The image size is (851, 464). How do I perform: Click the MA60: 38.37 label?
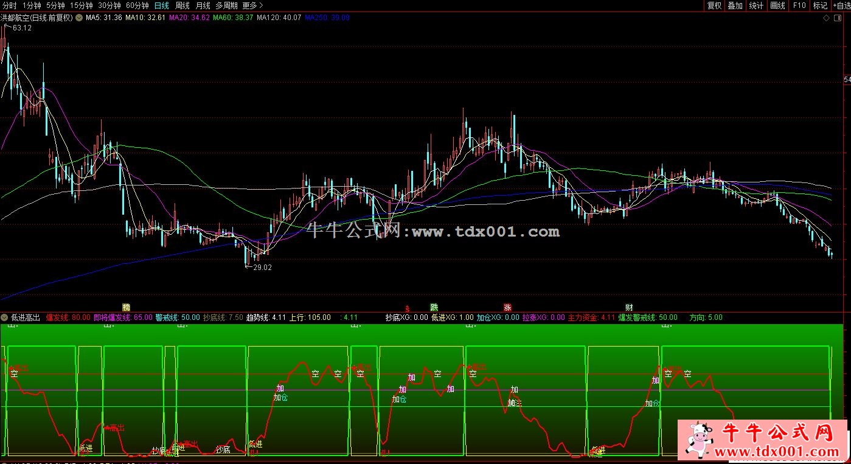tap(233, 18)
